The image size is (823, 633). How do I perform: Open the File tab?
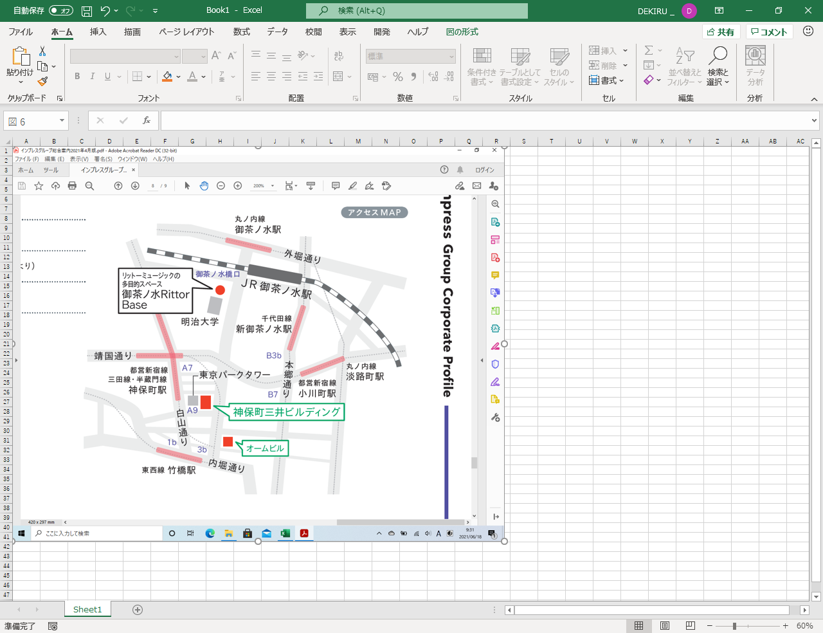click(x=21, y=32)
